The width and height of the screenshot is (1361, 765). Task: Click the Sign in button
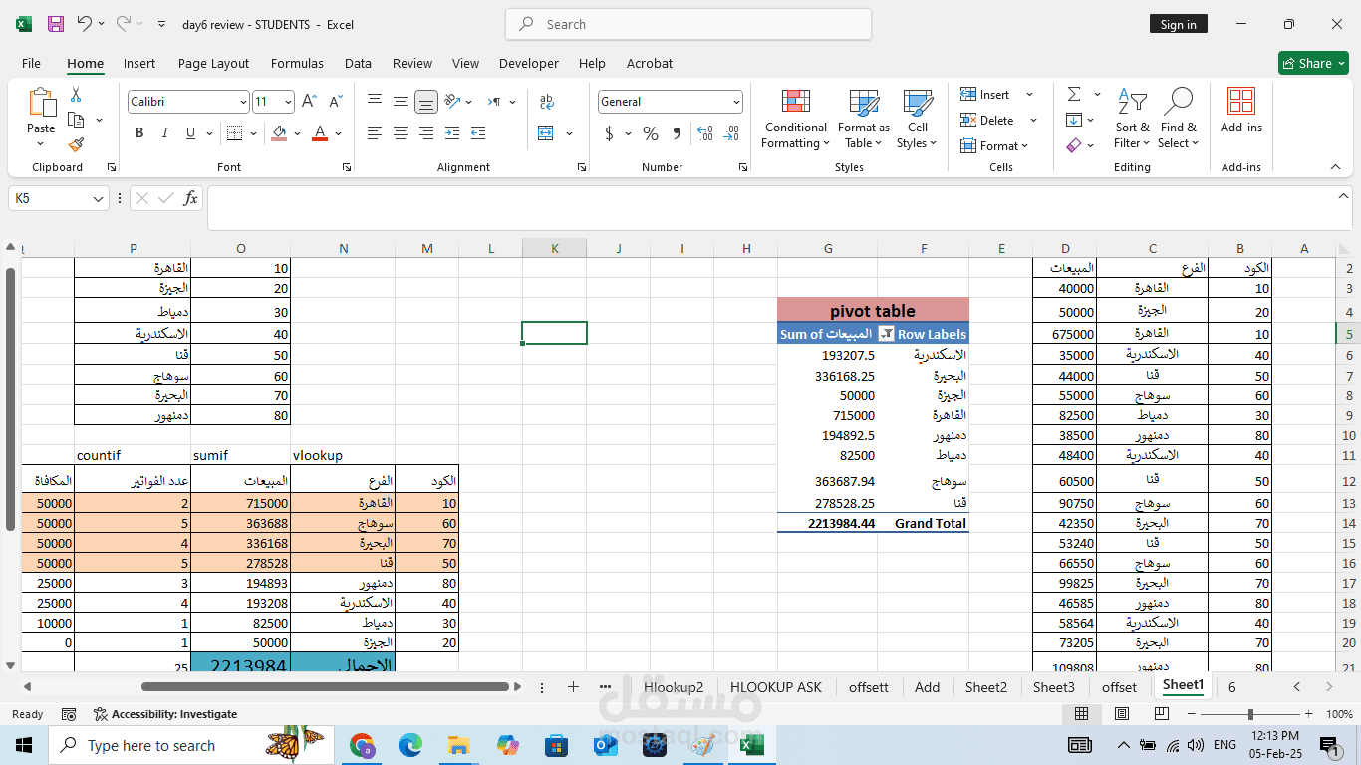coord(1178,24)
